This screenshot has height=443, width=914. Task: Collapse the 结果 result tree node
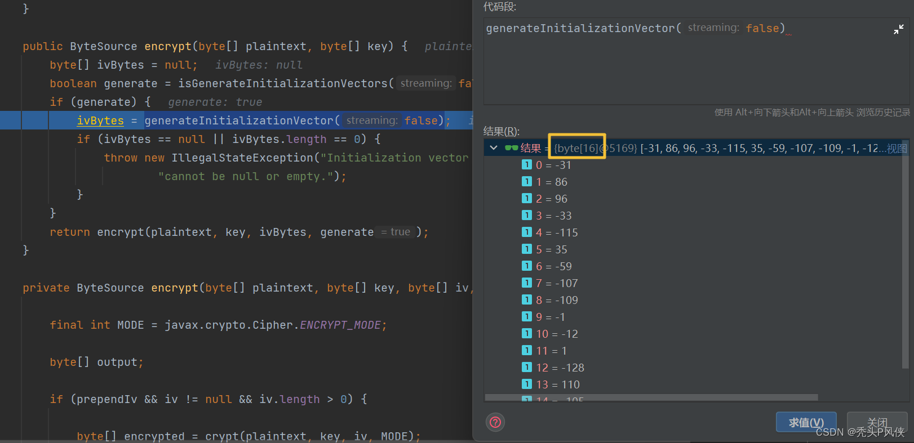coord(494,148)
